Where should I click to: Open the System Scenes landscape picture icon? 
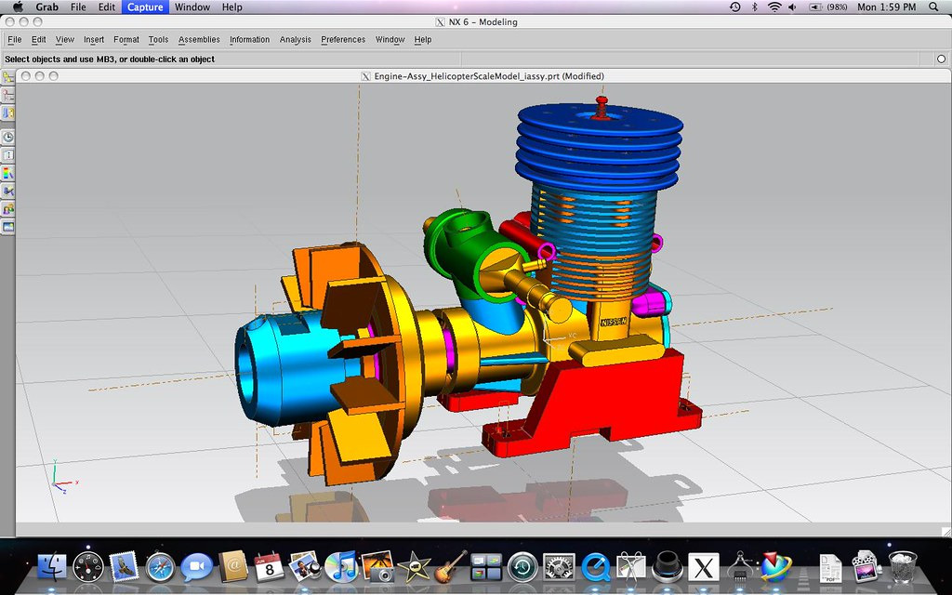(x=8, y=226)
